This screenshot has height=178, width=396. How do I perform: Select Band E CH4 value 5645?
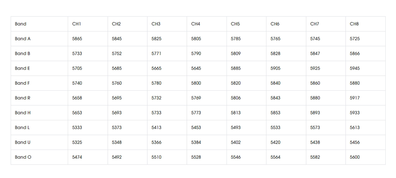(x=196, y=68)
